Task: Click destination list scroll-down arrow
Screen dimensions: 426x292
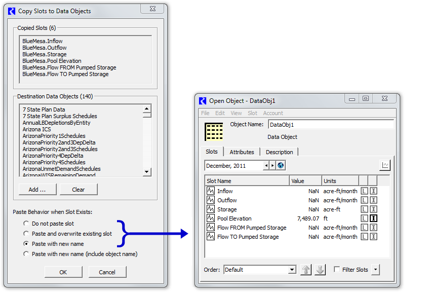Action: [147, 171]
